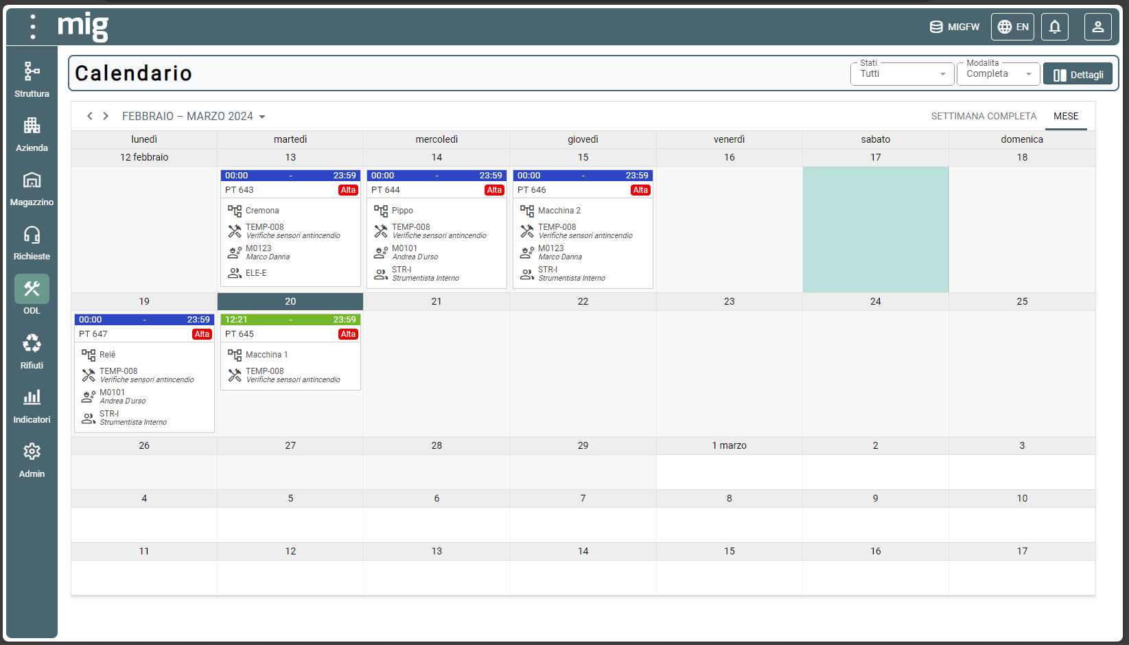Go to Azienda page

pyautogui.click(x=32, y=134)
